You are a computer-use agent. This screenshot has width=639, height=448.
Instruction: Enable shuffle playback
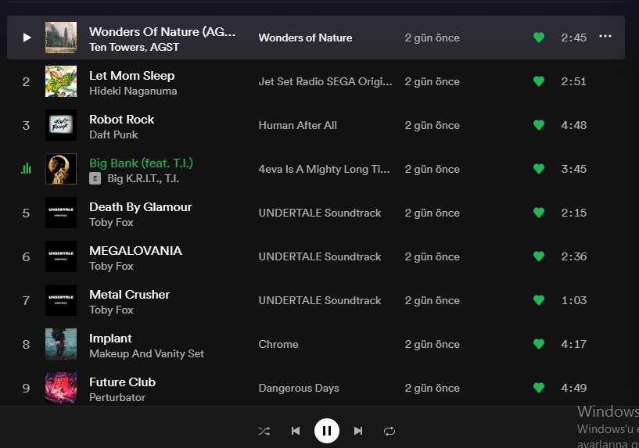(x=264, y=431)
